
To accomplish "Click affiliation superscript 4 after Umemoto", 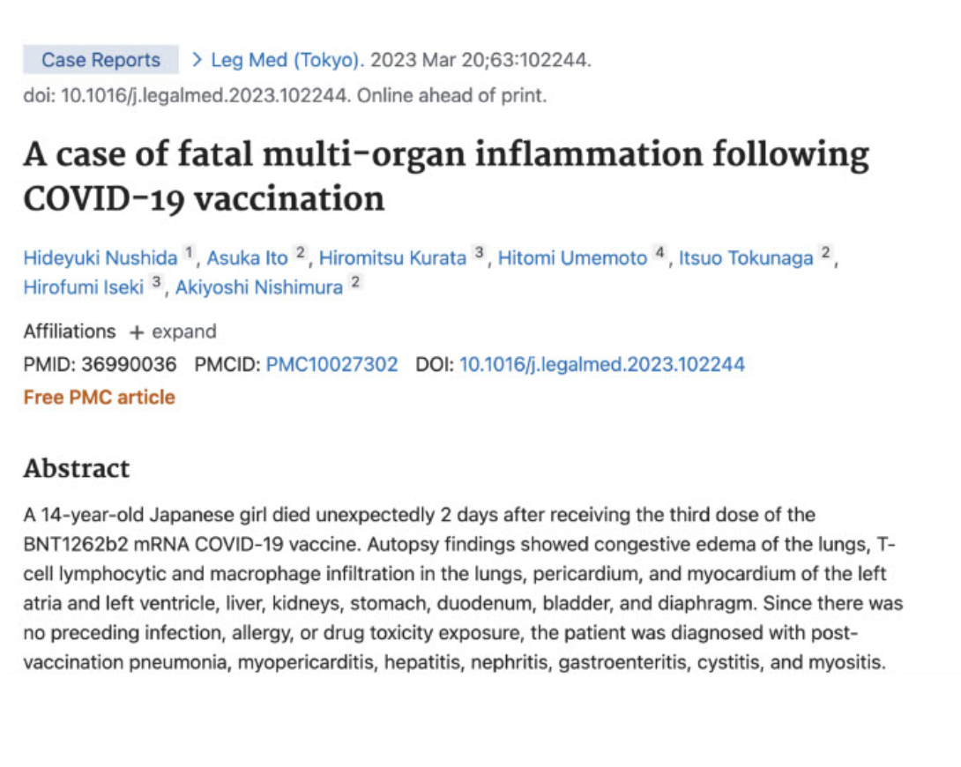I will [x=659, y=252].
